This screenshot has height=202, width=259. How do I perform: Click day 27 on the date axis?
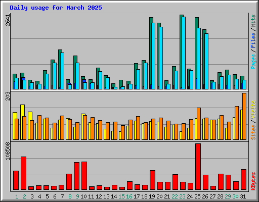(x=212, y=196)
